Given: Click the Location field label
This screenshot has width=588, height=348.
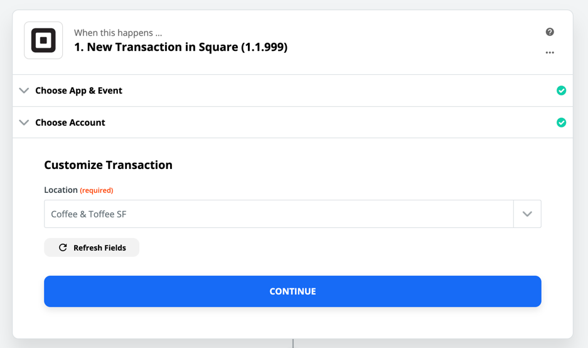Looking at the screenshot, I should pyautogui.click(x=61, y=190).
